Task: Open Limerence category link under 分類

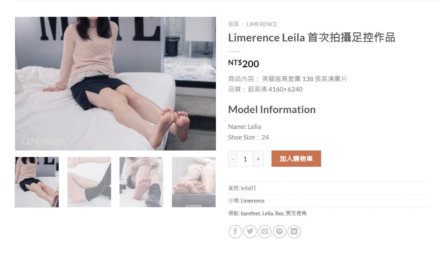Action: click(x=252, y=201)
